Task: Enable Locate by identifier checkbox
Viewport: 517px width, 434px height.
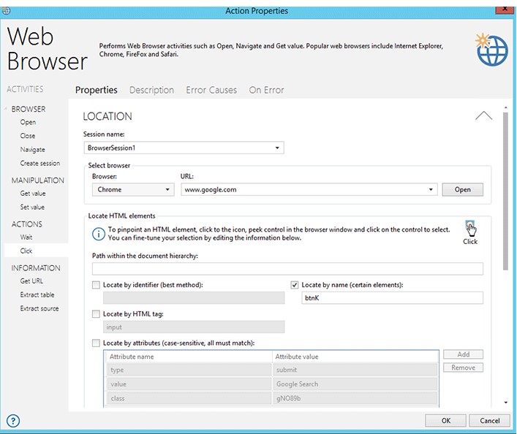Action: pos(96,285)
